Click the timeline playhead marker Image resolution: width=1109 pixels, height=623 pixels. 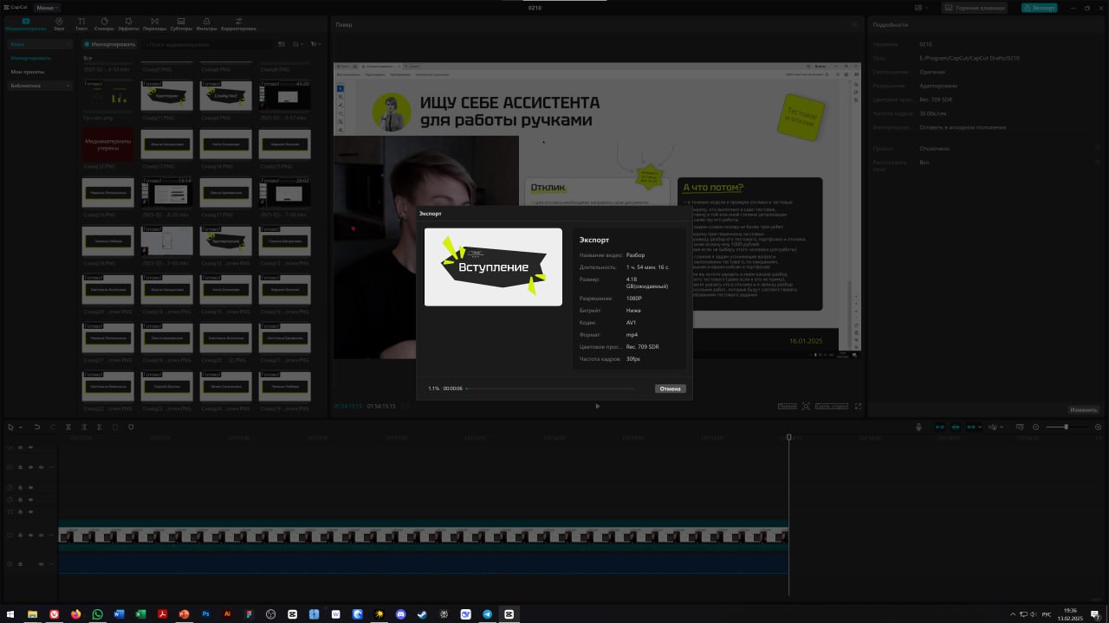point(788,438)
